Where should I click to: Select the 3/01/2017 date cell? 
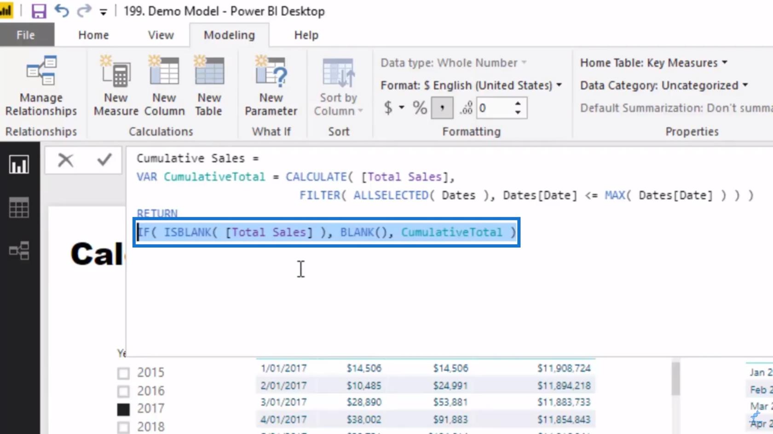tap(283, 402)
